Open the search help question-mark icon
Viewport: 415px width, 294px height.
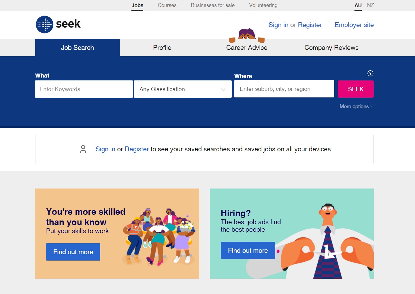click(370, 73)
